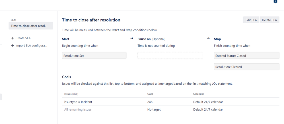Click the plus icon beside Create SLA
Image resolution: width=284 pixels, height=124 pixels.
[x=13, y=38]
